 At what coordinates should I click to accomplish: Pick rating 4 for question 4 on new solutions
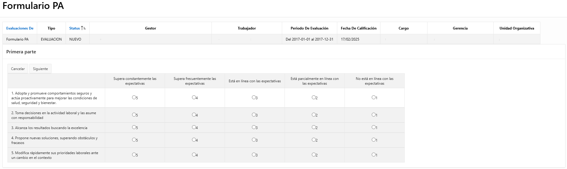pyautogui.click(x=194, y=140)
